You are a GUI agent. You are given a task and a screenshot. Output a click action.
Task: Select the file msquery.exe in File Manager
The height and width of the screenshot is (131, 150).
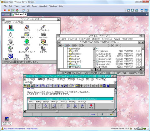(104, 61)
